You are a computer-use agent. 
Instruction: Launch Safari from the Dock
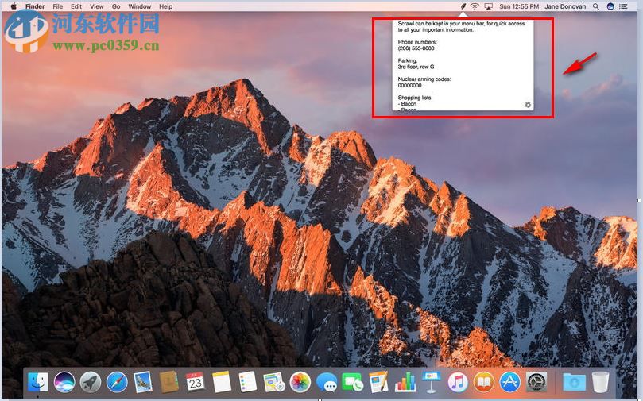pyautogui.click(x=117, y=383)
